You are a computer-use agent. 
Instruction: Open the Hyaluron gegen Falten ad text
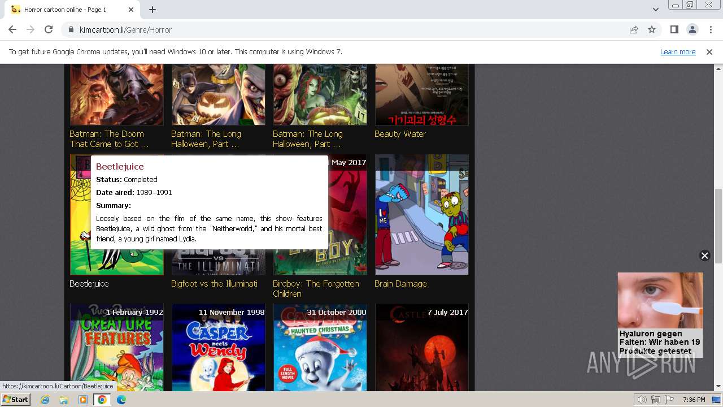[660, 342]
